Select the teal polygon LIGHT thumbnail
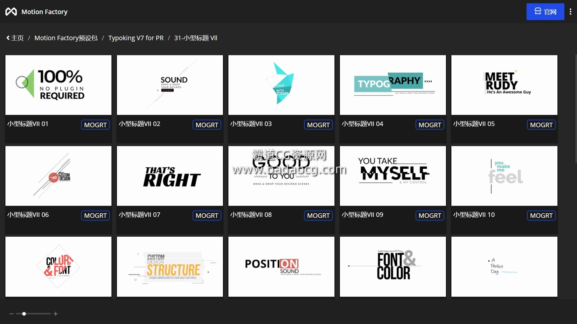Image resolution: width=577 pixels, height=324 pixels. [x=281, y=85]
